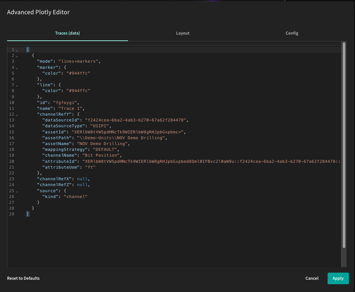Viewport: 355px width, 292px height.
Task: Open the Layout tab
Action: coord(183,33)
